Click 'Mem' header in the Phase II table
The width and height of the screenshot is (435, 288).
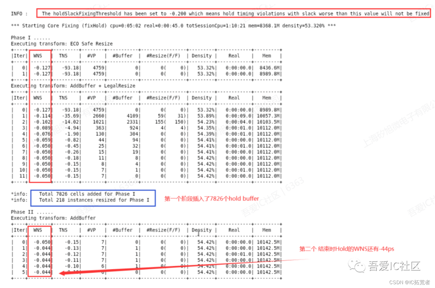pos(267,230)
